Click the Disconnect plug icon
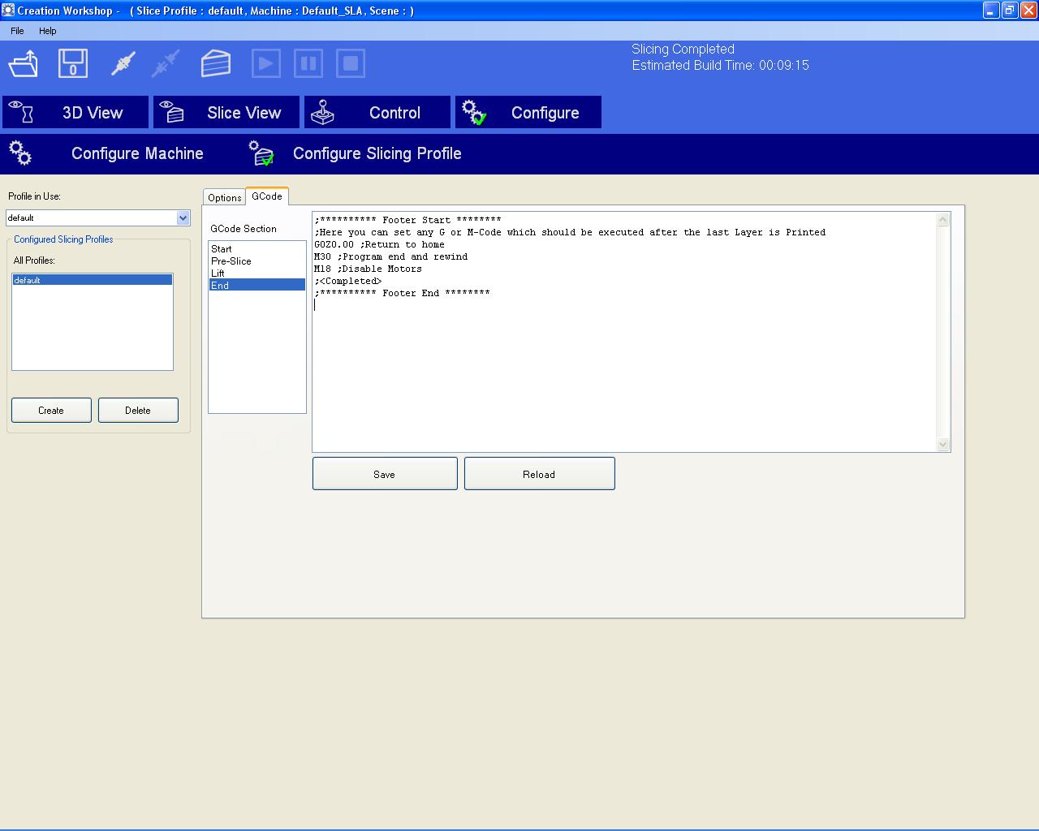This screenshot has height=831, width=1039. (166, 63)
